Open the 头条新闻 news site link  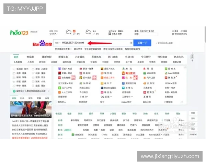click(18, 62)
